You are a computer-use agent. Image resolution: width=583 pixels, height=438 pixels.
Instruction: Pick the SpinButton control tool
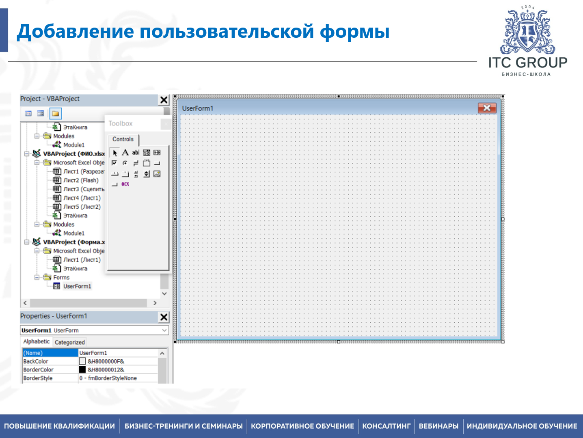[147, 174]
